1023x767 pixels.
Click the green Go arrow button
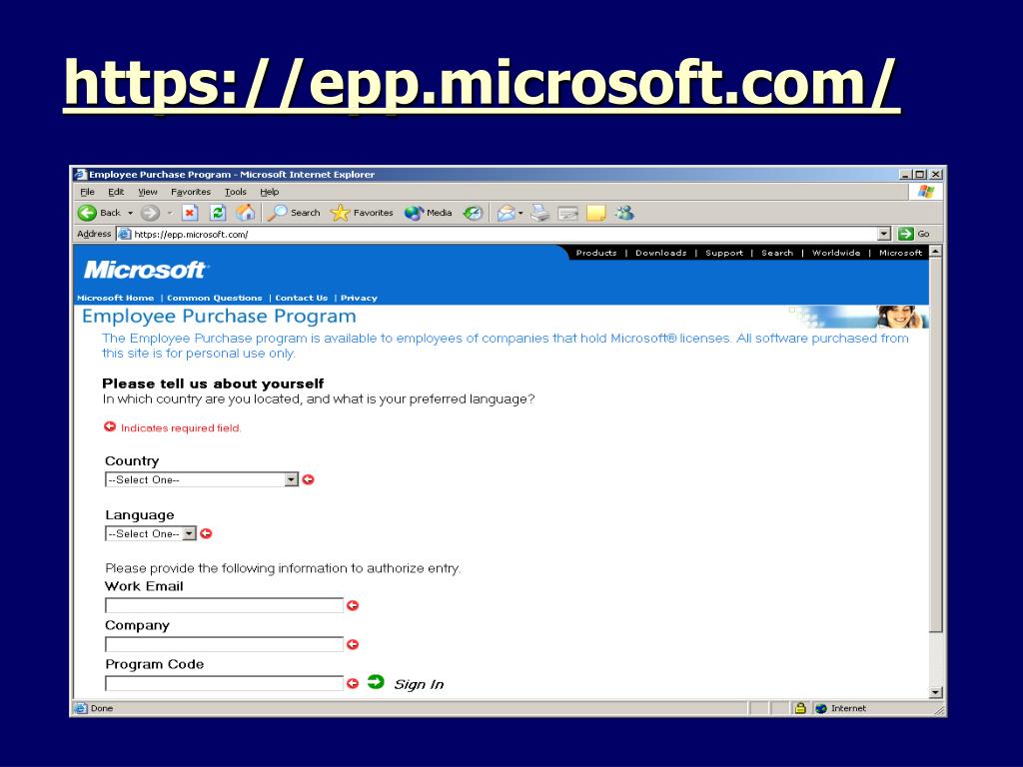coord(905,234)
